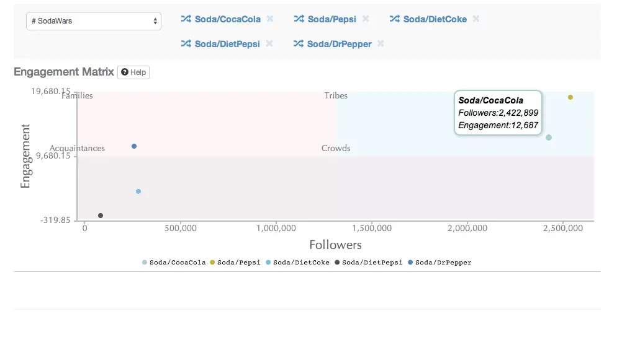622x340 pixels.
Task: Click shuffle icon beside Soda/DrPepper tag
Action: 299,44
